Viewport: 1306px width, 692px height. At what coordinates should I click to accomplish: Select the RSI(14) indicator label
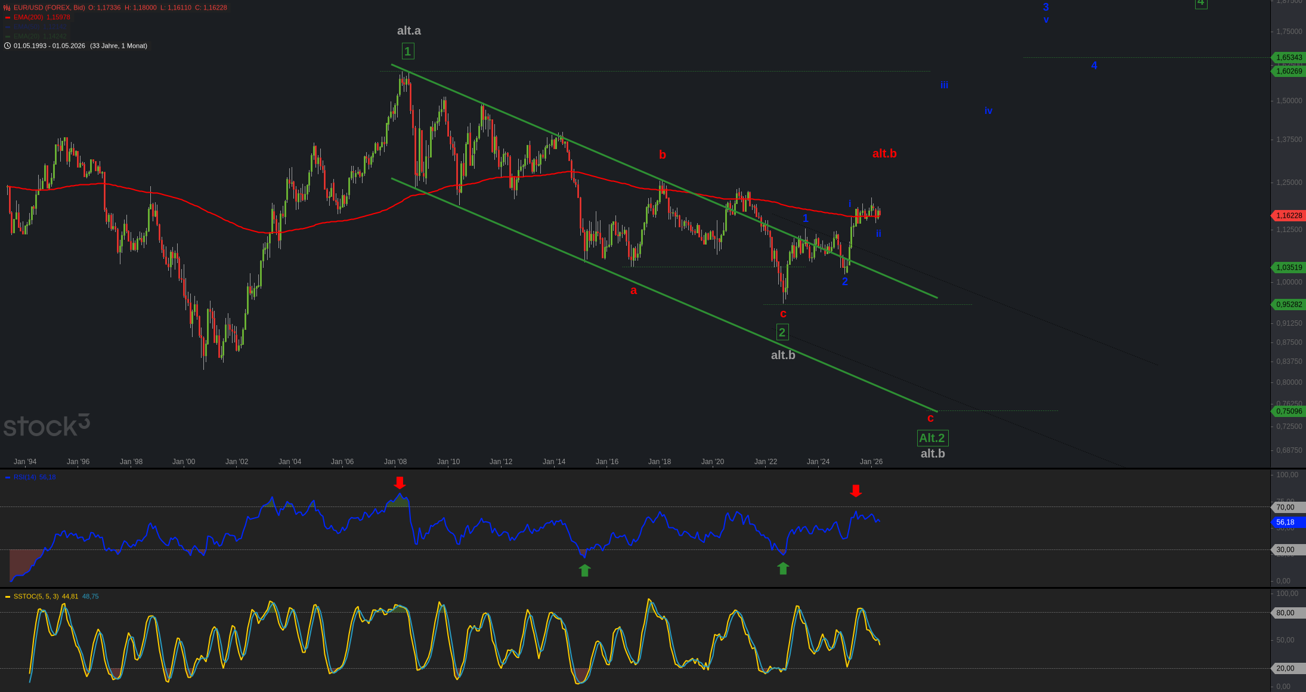25,477
